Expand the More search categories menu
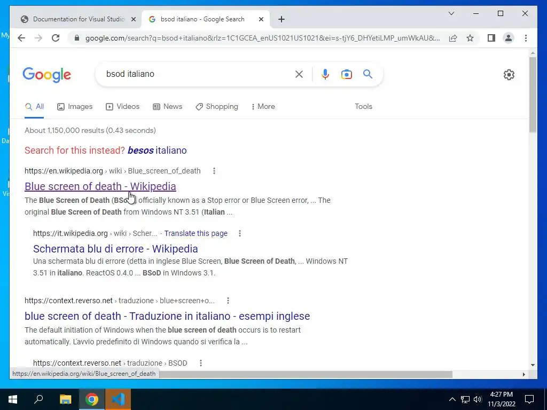 coord(263,107)
